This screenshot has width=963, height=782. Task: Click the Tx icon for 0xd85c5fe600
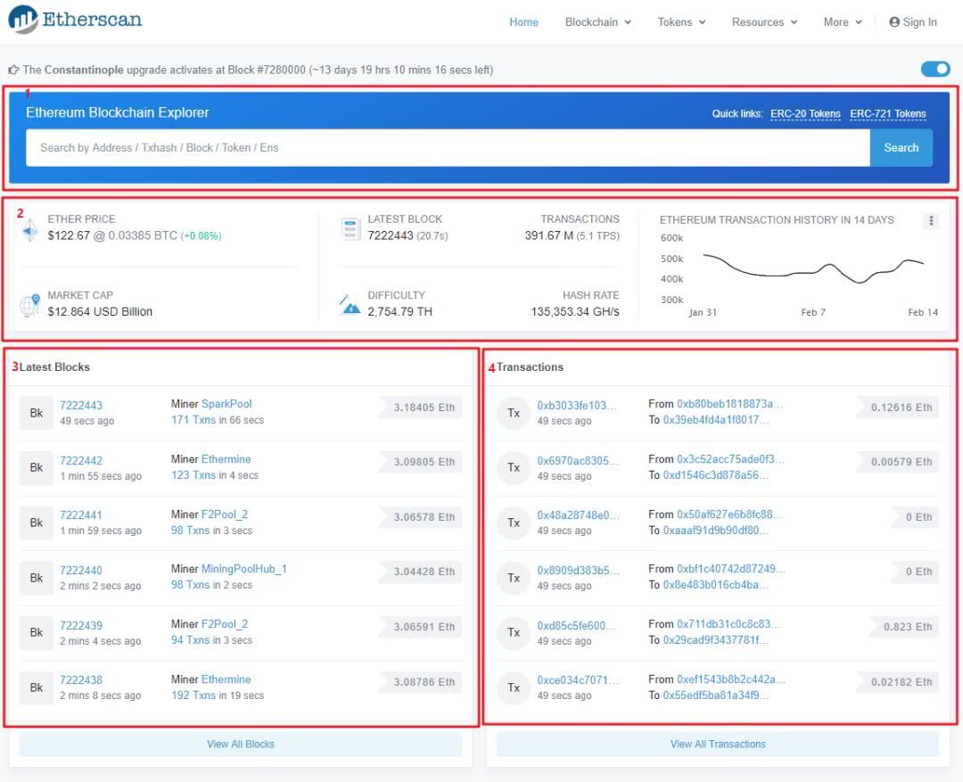click(x=514, y=633)
